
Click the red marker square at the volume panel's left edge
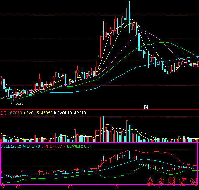click(1, 140)
